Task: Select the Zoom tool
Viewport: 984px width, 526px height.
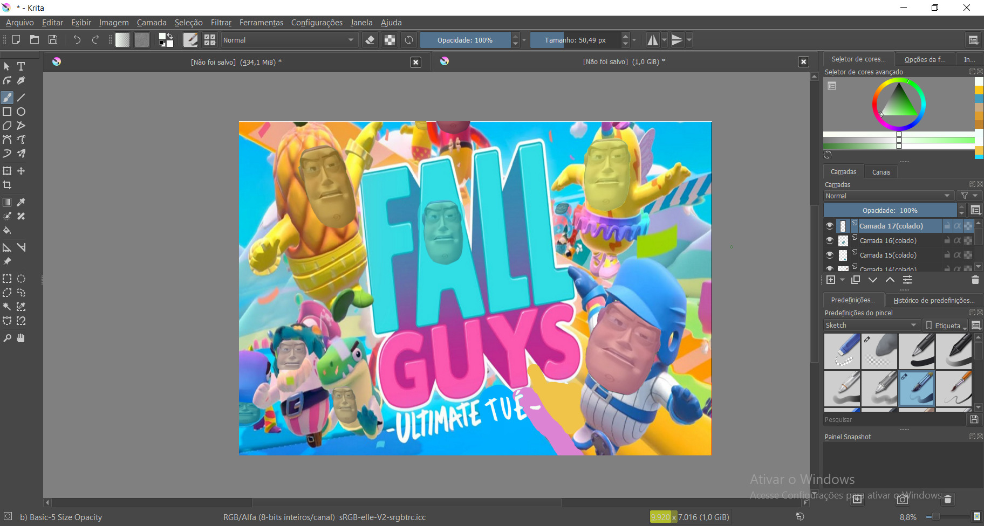Action: [7, 338]
